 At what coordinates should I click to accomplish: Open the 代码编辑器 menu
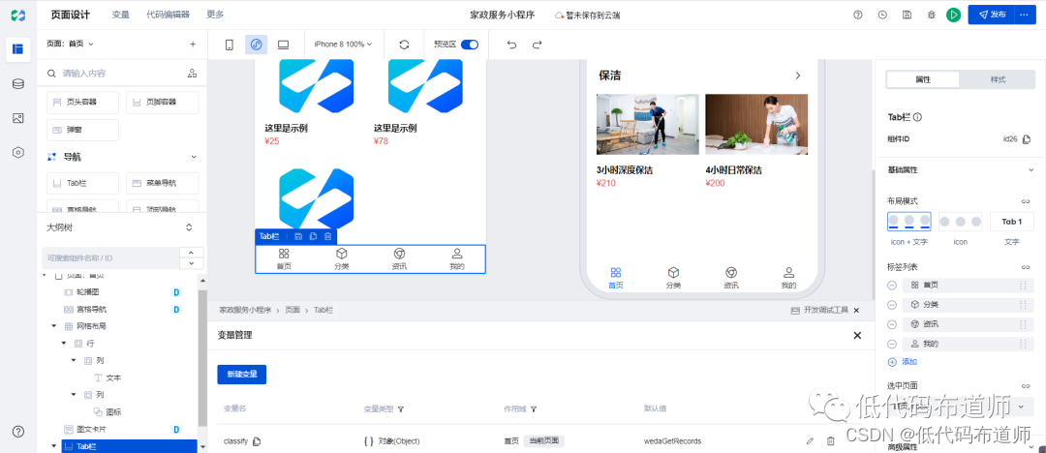pyautogui.click(x=169, y=15)
